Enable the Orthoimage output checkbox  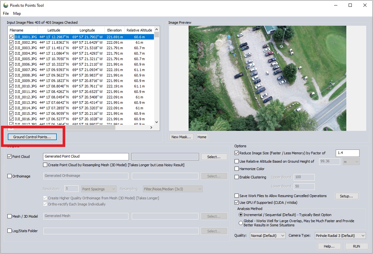tap(9, 176)
